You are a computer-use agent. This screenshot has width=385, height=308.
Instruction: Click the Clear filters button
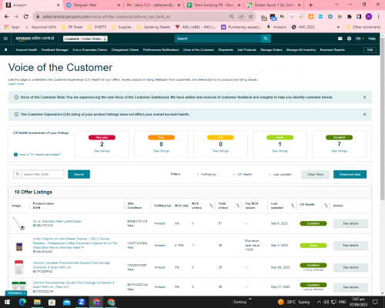(316, 174)
